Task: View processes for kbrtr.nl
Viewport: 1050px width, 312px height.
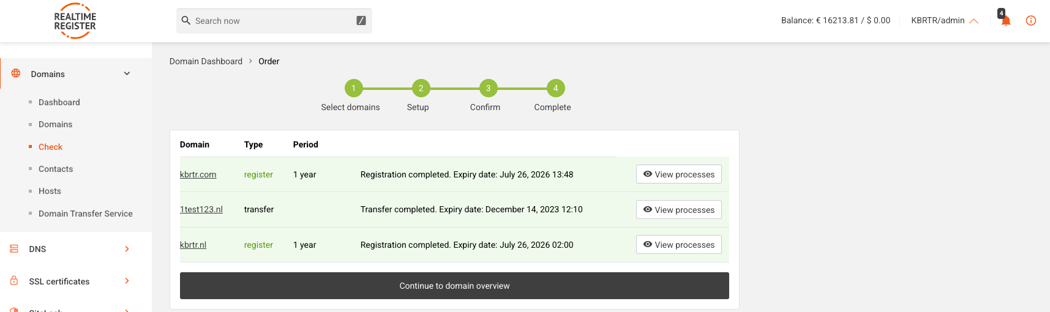Action: [678, 245]
